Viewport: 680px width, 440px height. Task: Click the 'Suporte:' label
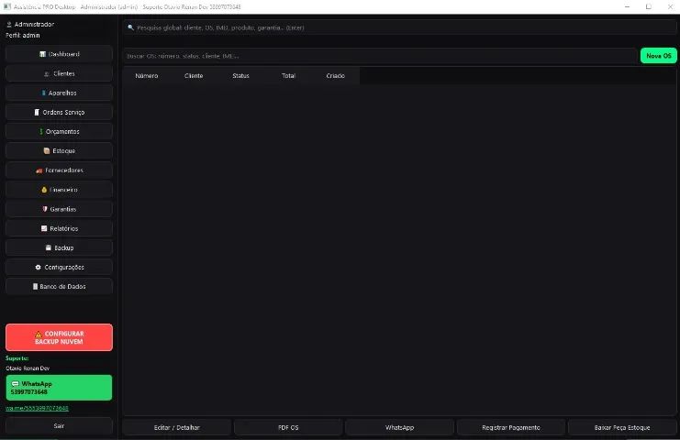17,358
